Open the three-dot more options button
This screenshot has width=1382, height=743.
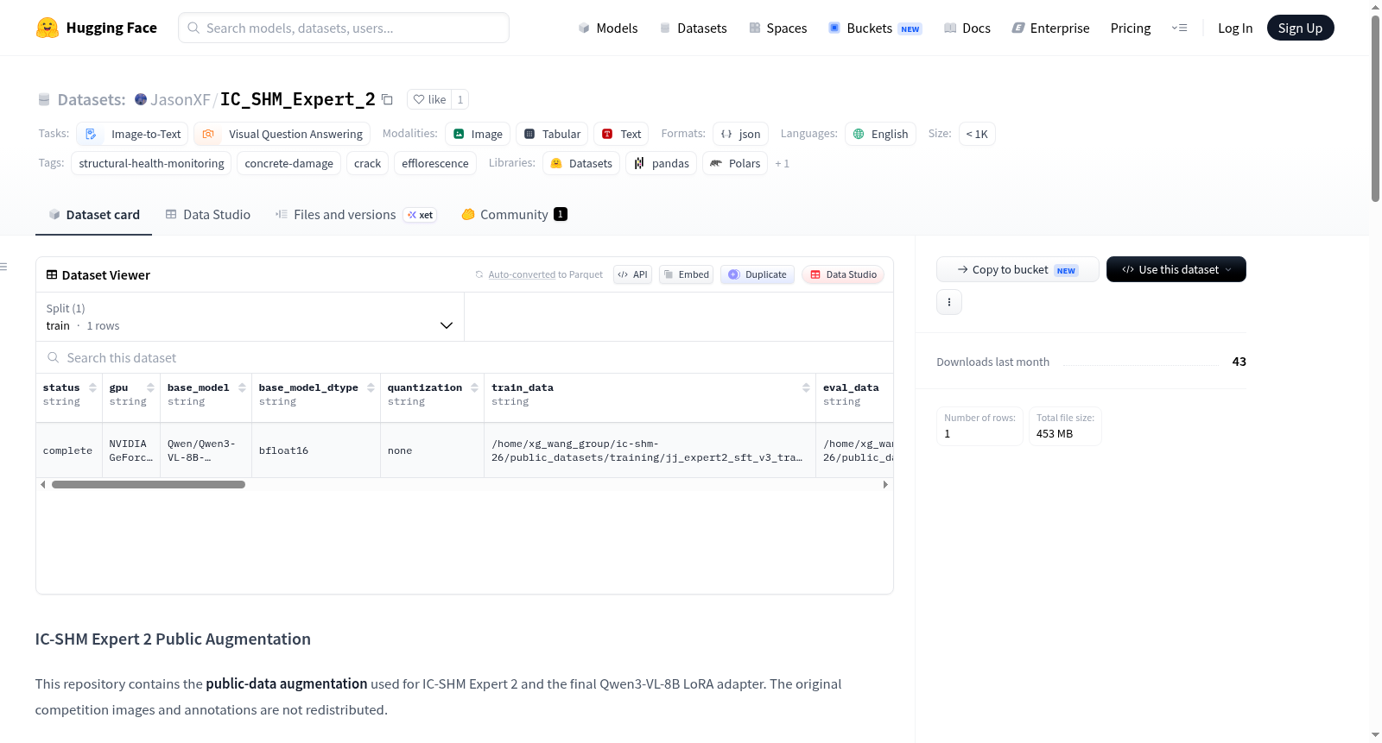point(949,302)
